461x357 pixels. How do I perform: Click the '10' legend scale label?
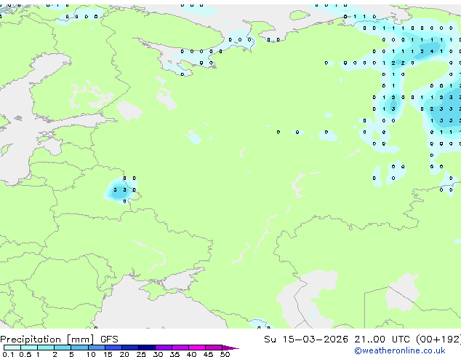(91, 354)
